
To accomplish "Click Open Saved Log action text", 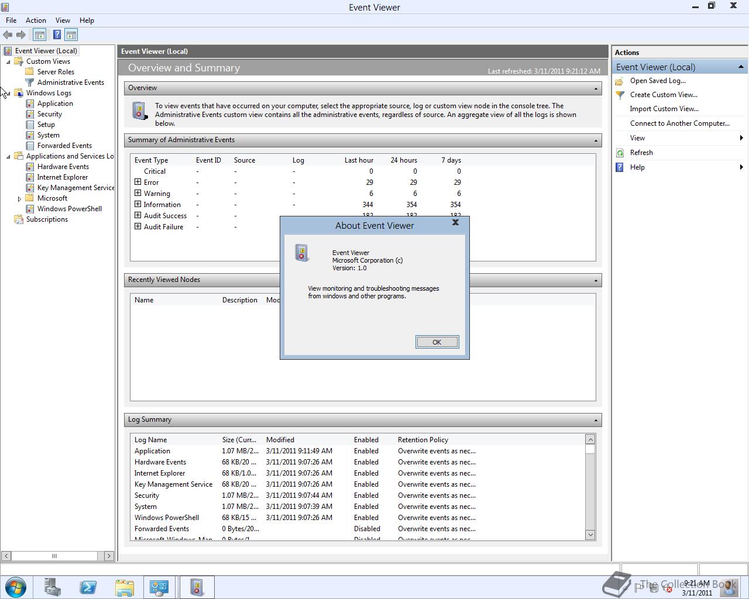I will click(658, 81).
